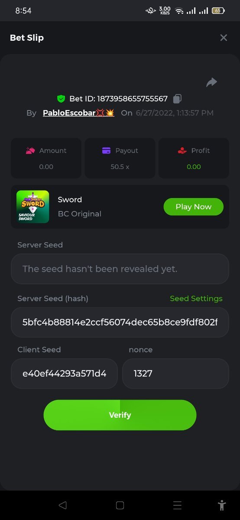240x520 pixels.
Task: Select the nonce field
Action: click(x=175, y=374)
